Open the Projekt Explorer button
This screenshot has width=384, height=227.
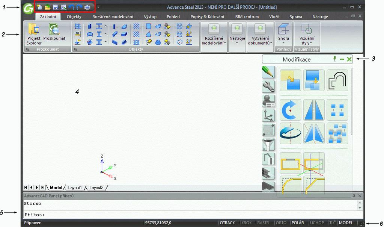pyautogui.click(x=34, y=34)
